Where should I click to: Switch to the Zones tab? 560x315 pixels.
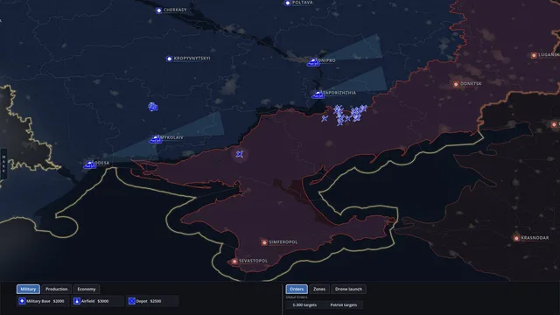pos(319,289)
